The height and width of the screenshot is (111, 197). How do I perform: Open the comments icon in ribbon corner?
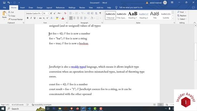pos(194,7)
